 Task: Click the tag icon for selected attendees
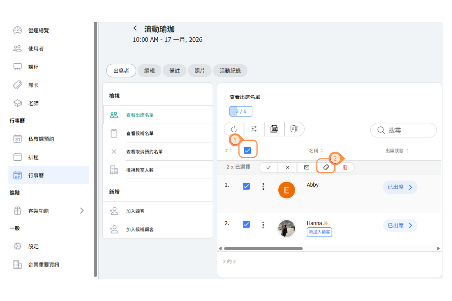pos(326,167)
